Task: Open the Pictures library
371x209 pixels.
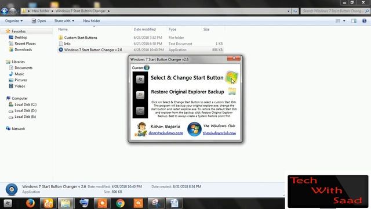Action: [x=21, y=80]
